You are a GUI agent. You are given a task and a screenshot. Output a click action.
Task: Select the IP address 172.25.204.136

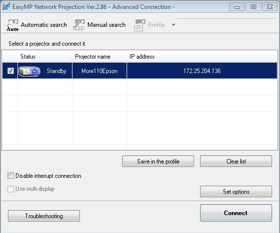pyautogui.click(x=202, y=71)
